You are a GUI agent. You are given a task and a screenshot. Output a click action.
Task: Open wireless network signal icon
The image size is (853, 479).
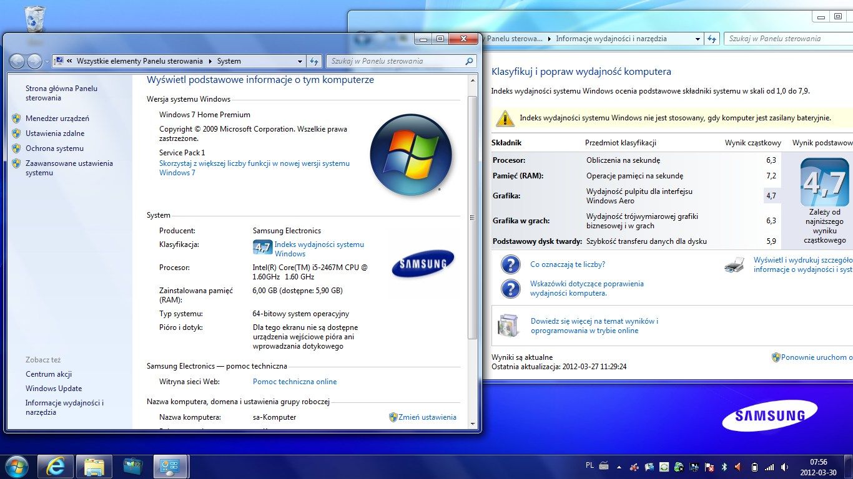[x=769, y=467]
